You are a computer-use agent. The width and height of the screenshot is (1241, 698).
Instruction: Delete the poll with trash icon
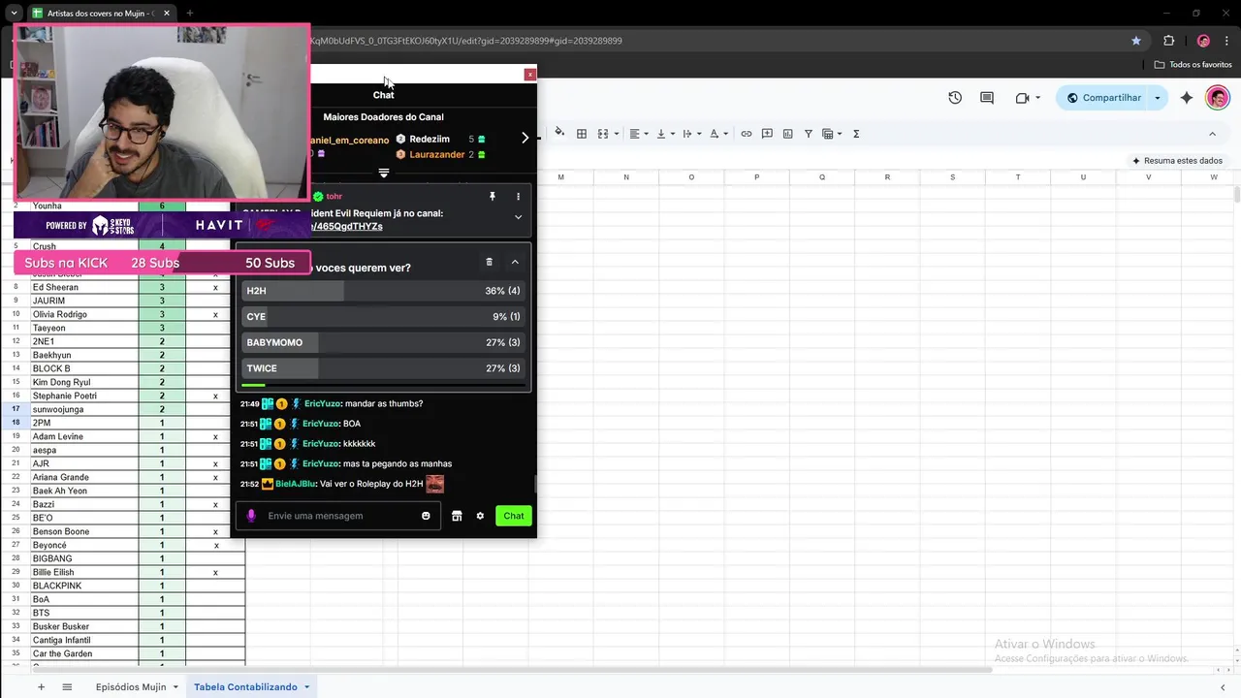pyautogui.click(x=489, y=262)
